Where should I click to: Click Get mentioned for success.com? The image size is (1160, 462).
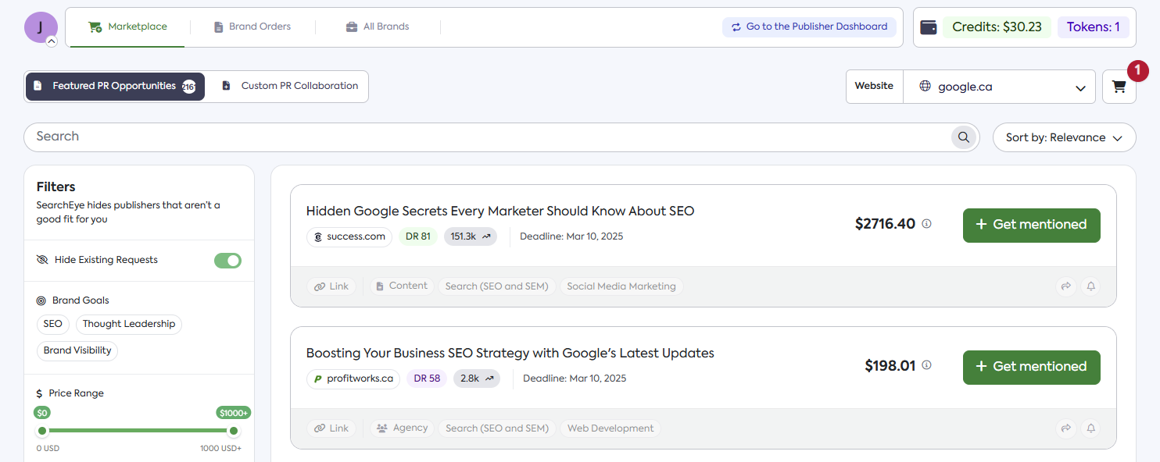(1031, 225)
